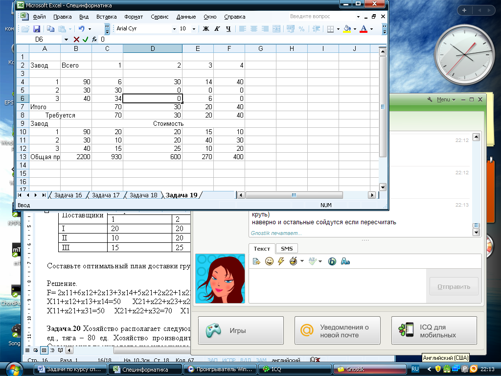Open the Undo history dropdown arrow
The image size is (501, 376).
(90, 29)
